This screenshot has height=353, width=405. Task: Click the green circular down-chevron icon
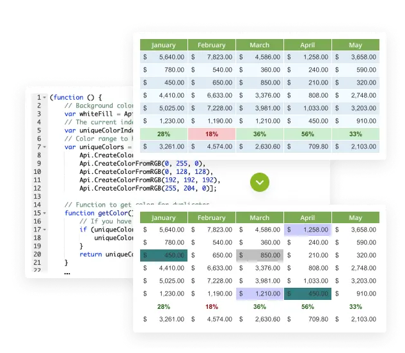click(259, 182)
